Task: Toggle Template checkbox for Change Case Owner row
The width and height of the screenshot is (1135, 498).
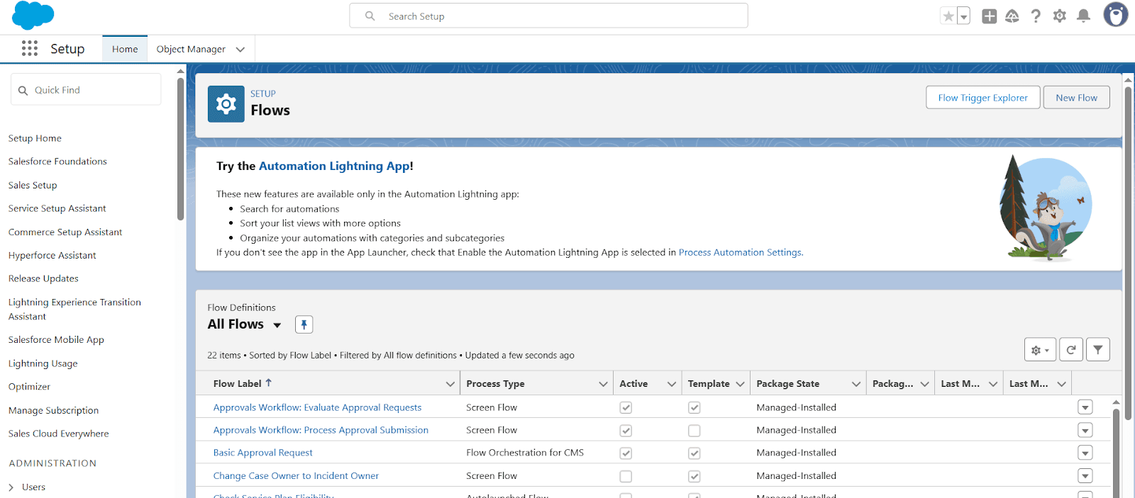Action: (x=694, y=476)
